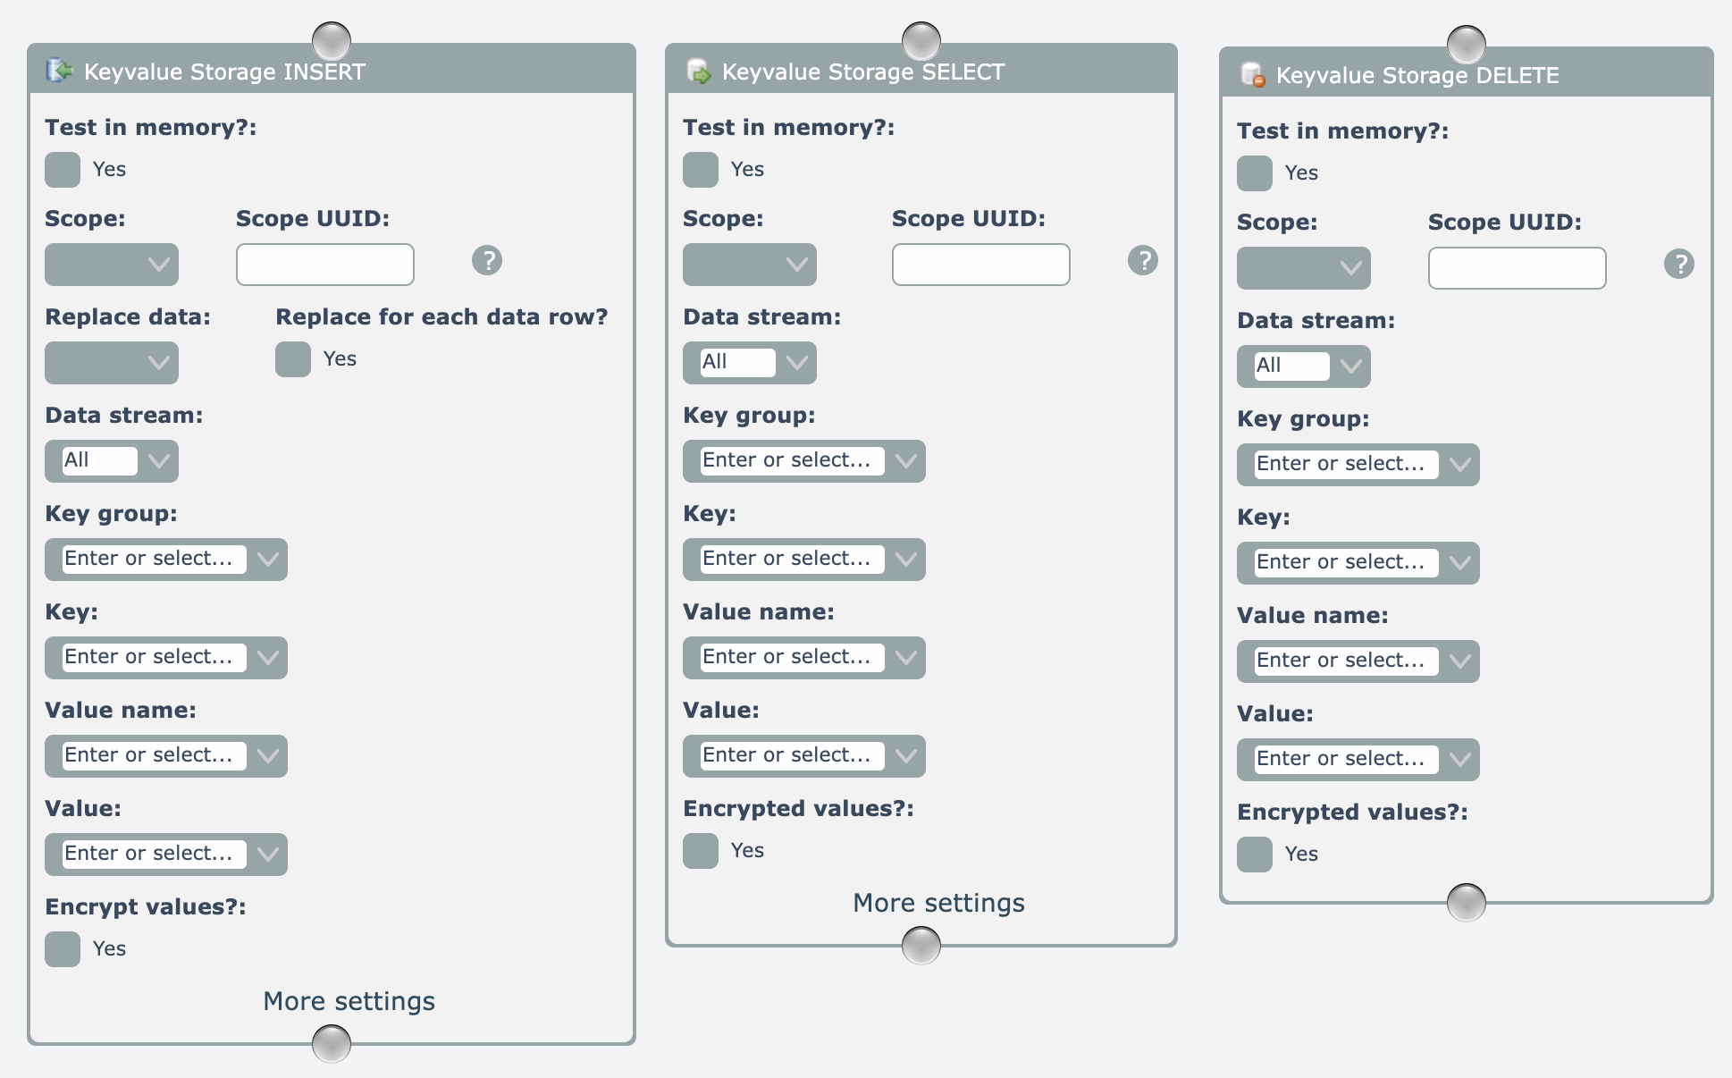Image resolution: width=1732 pixels, height=1078 pixels.
Task: Open the Replace data dropdown
Action: [x=112, y=363]
